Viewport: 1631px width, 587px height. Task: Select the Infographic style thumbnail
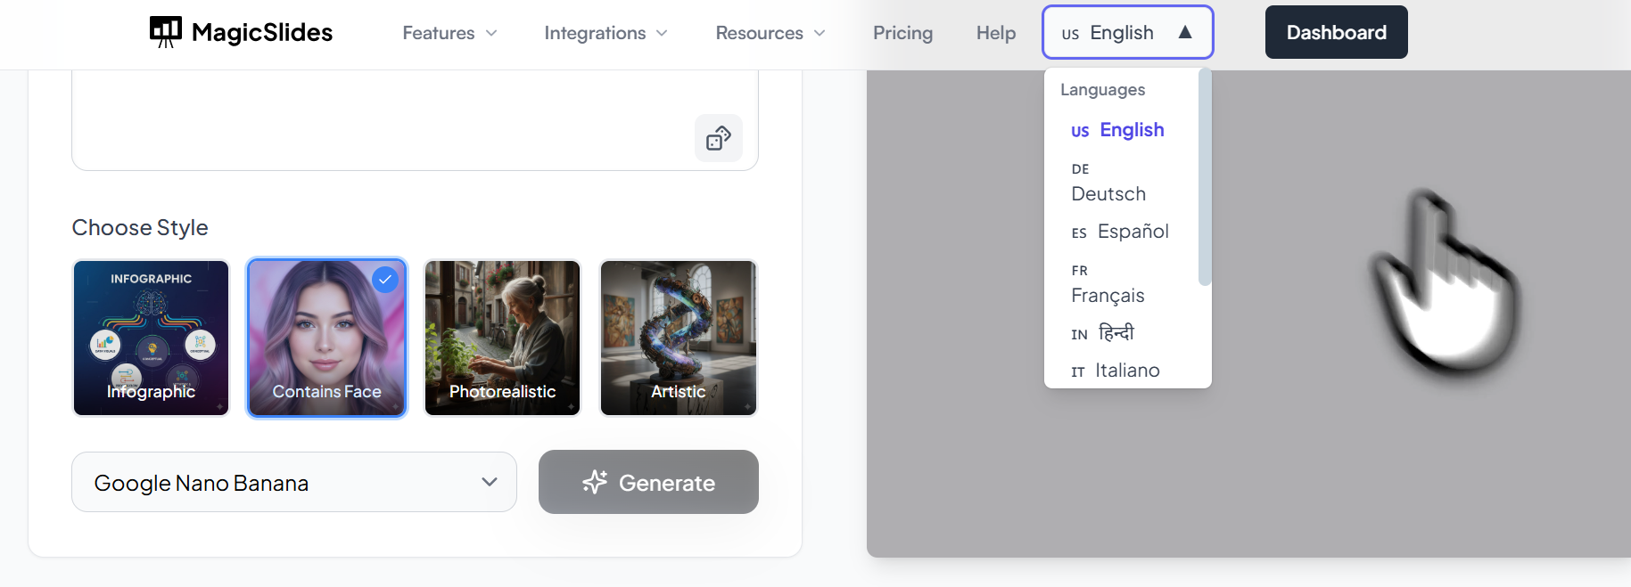click(x=151, y=338)
